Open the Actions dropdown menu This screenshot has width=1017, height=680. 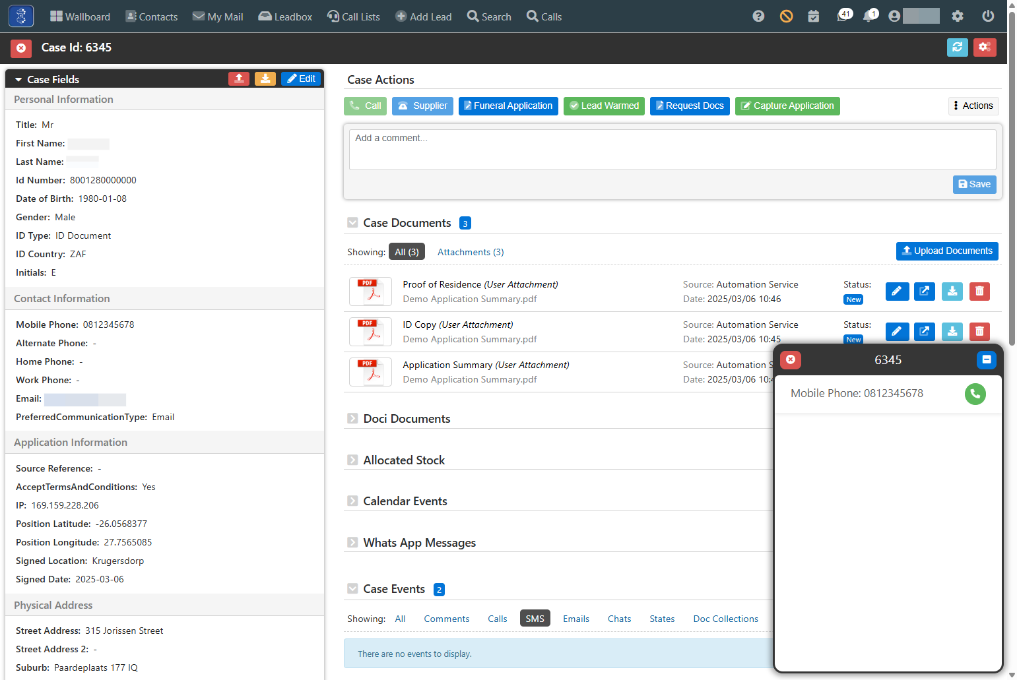(973, 106)
